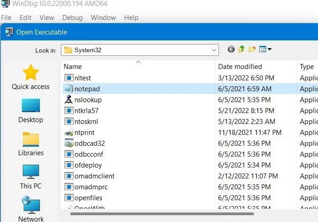Select the ntoskrnl file icon
Image resolution: width=318 pixels, height=222 pixels.
click(69, 121)
